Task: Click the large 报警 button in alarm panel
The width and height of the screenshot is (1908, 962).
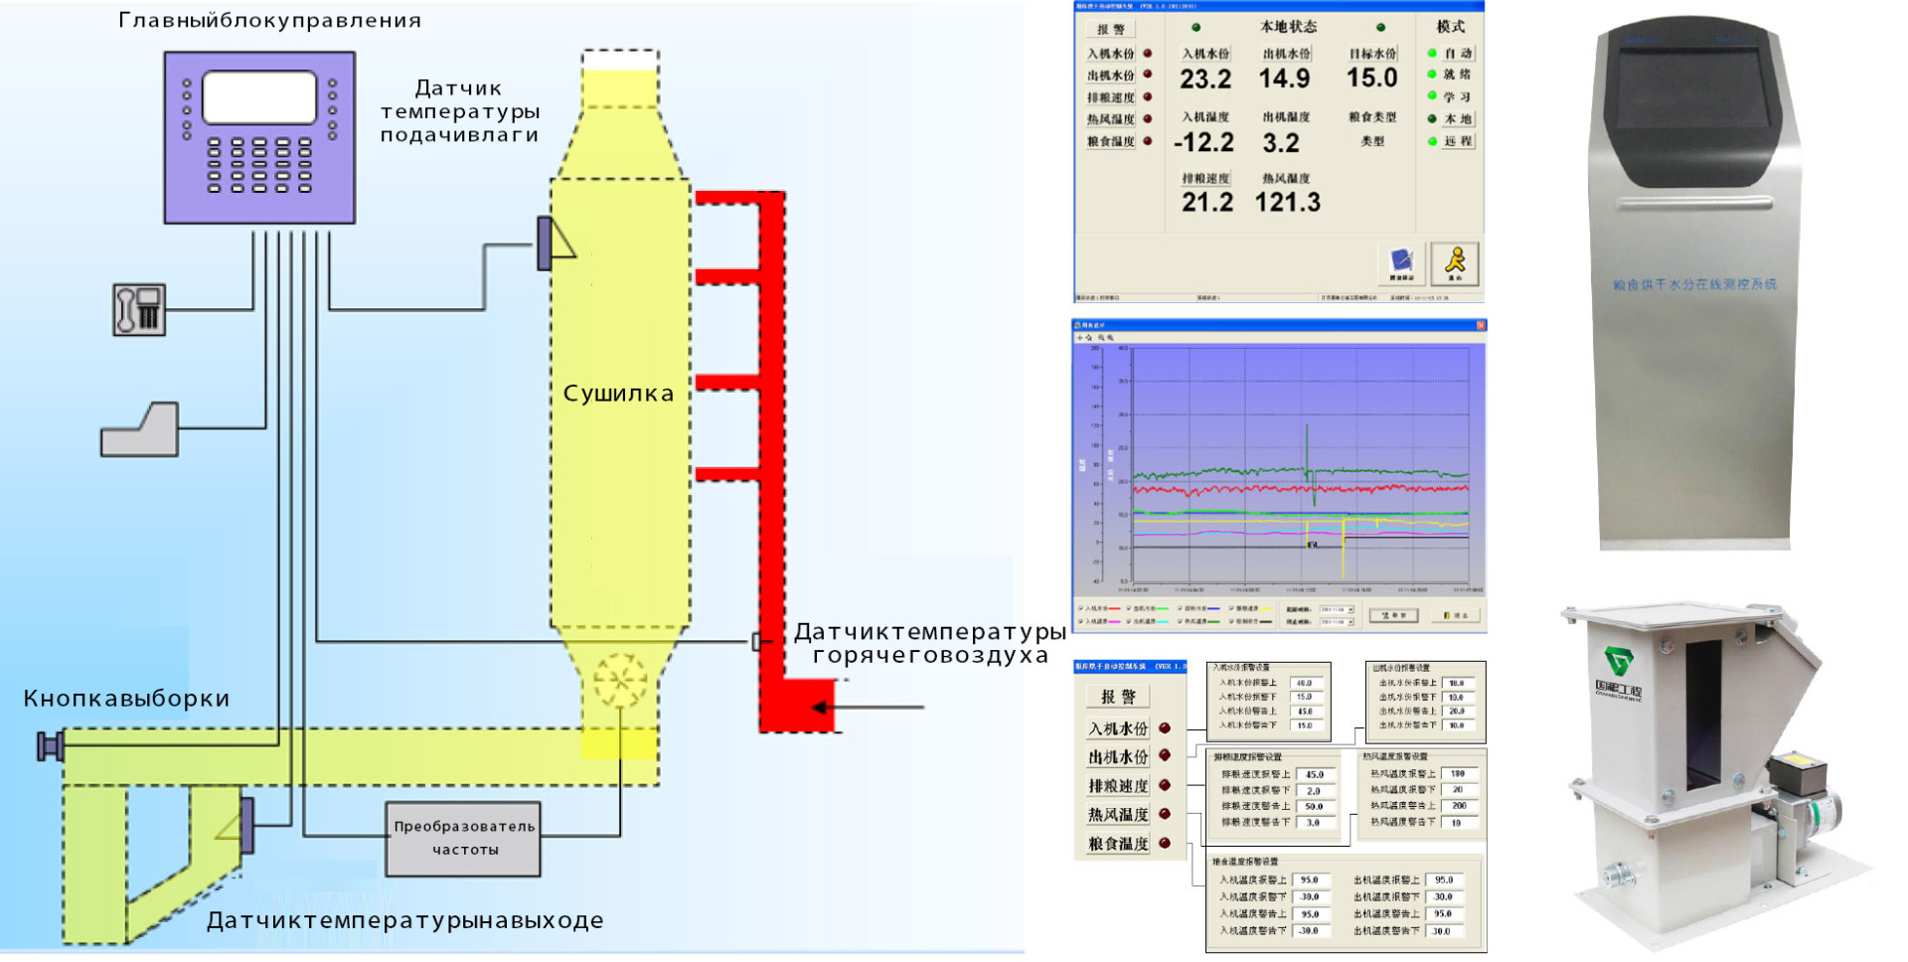Action: pos(1118,697)
